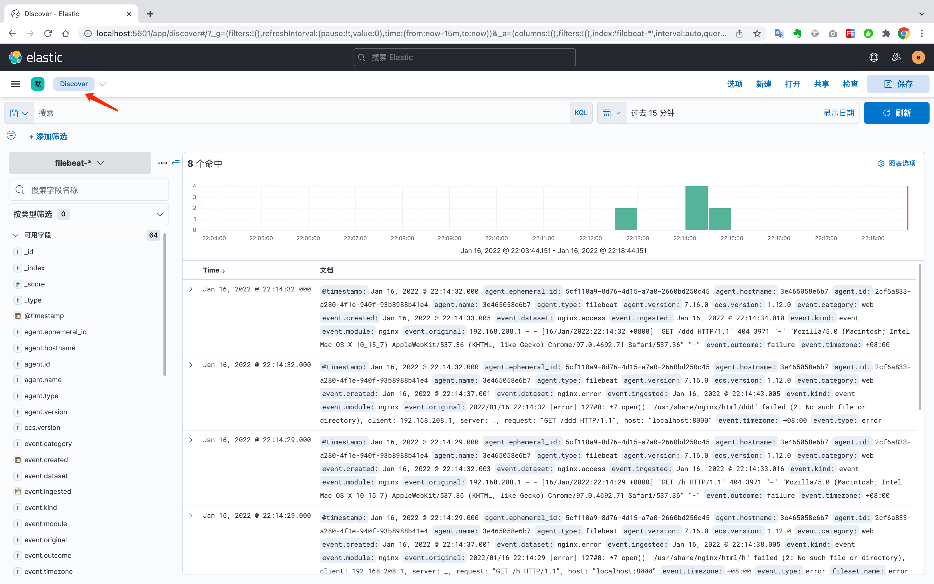Expand the first 22:14:32.000 document row
This screenshot has height=584, width=934.
point(191,289)
